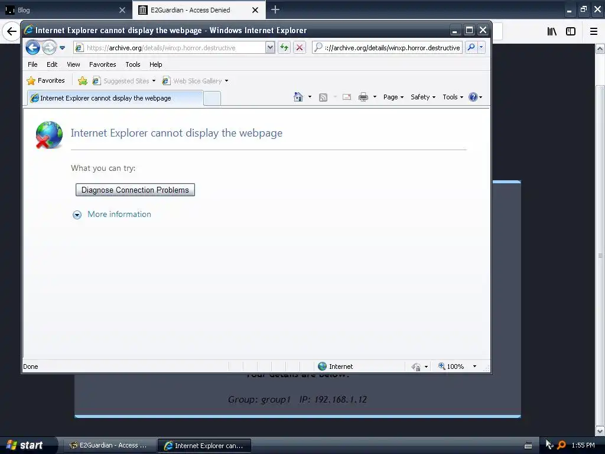
Task: Select the E2Guardian - Access Denied browser tab
Action: tap(190, 10)
